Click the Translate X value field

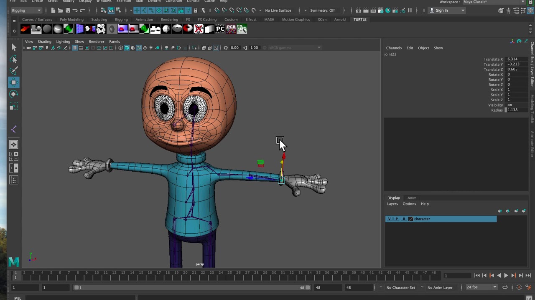pos(517,59)
